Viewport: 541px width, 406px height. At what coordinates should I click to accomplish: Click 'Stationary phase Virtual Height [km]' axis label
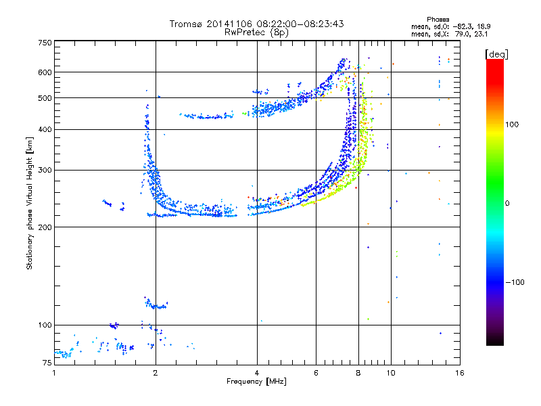coord(30,203)
